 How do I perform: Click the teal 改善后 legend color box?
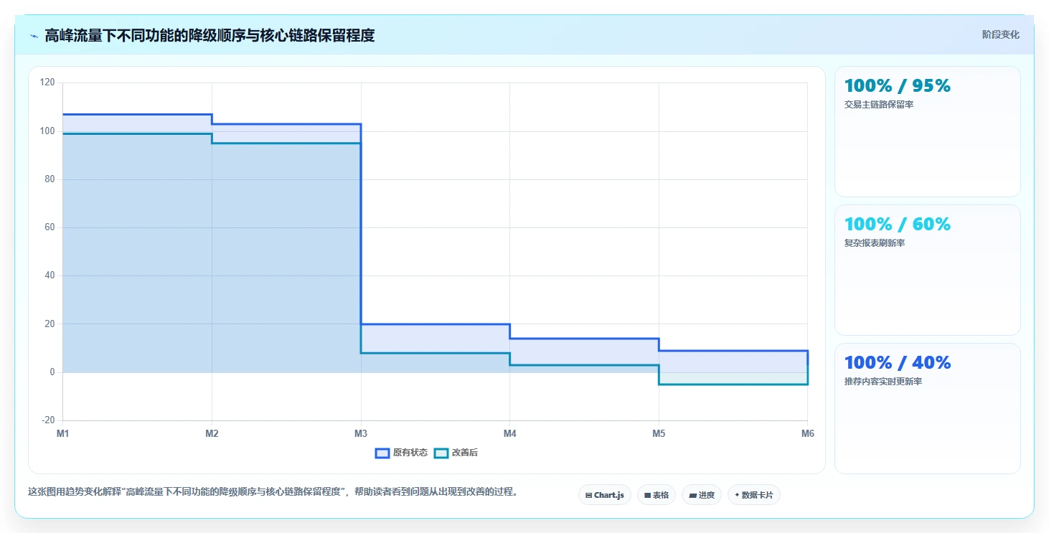[441, 453]
